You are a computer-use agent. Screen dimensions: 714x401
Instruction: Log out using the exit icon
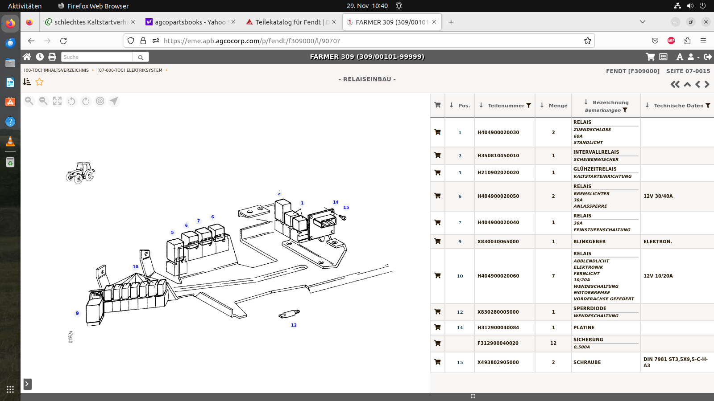point(708,57)
